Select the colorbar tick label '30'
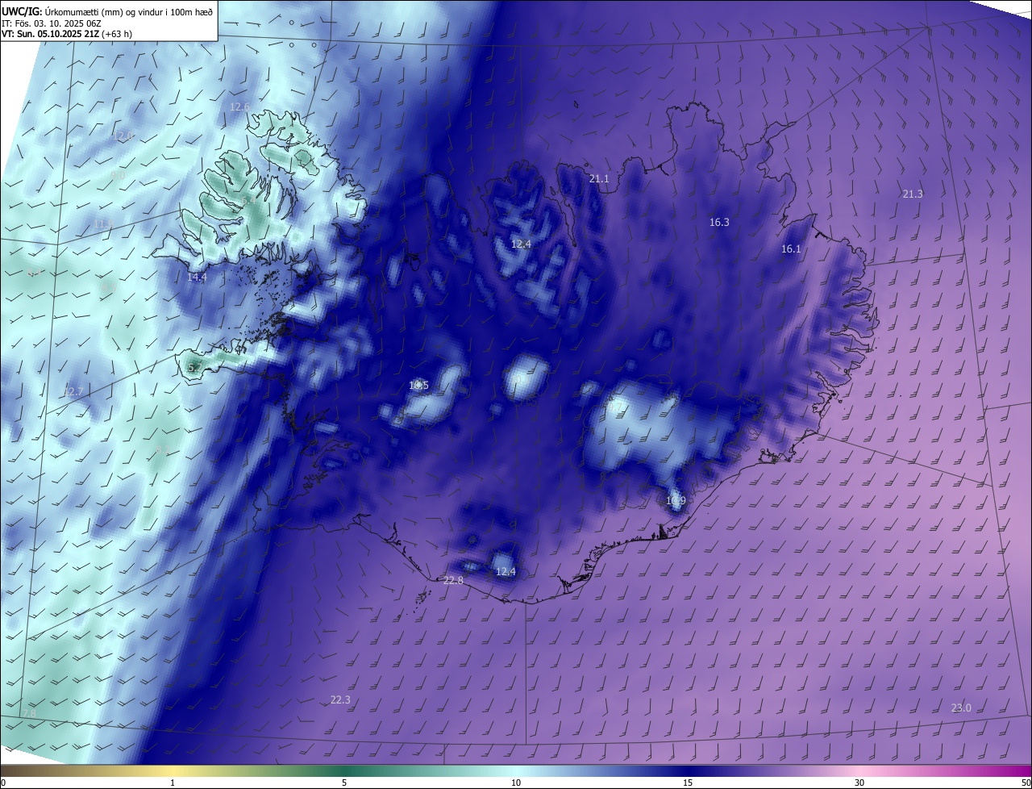This screenshot has height=789, width=1032. click(859, 783)
